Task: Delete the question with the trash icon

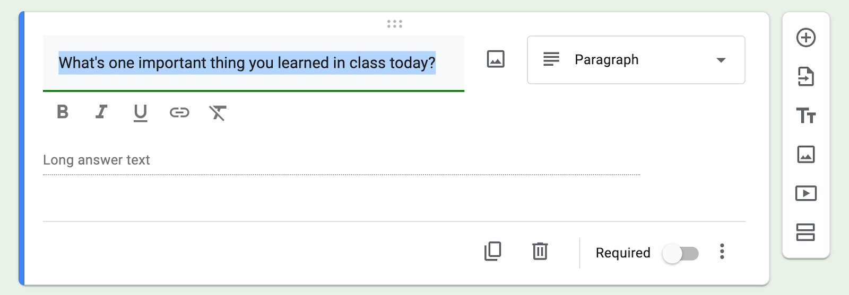Action: point(540,251)
